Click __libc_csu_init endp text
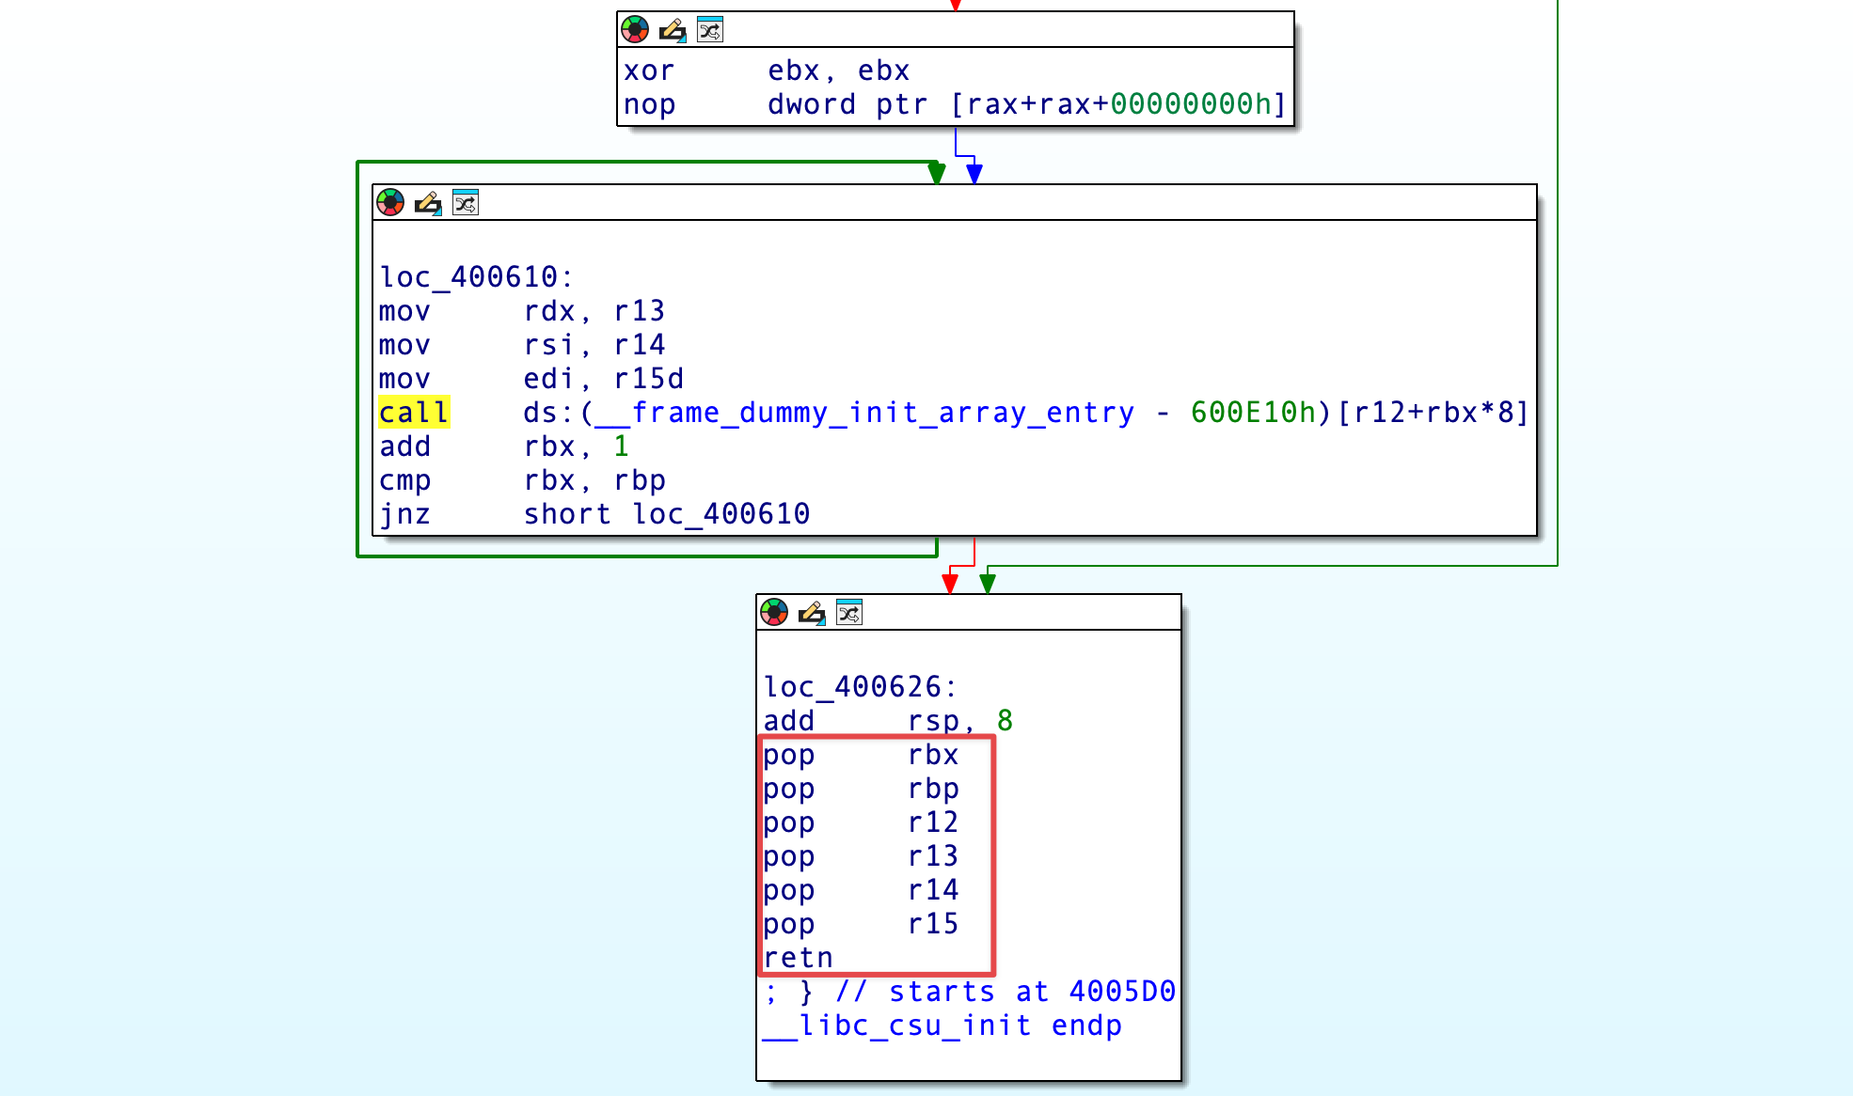1853x1096 pixels. coord(942,1026)
